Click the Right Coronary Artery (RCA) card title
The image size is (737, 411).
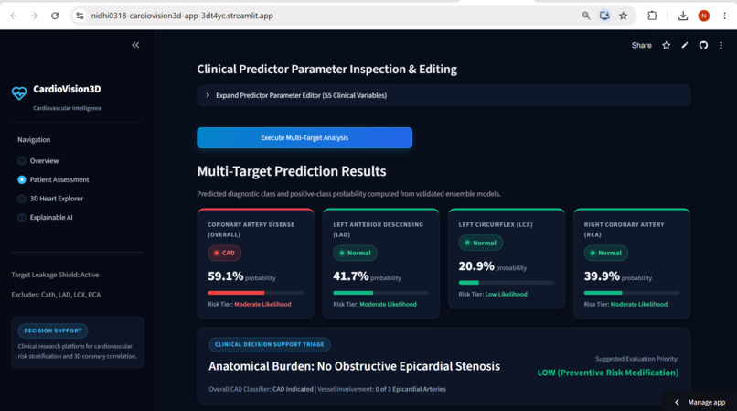(625, 229)
